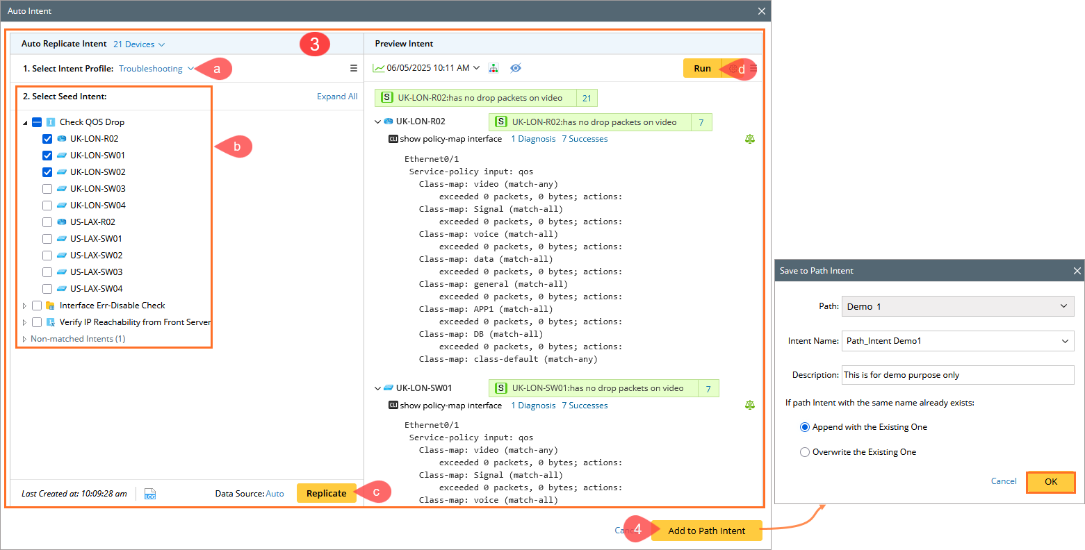1085x550 pixels.
Task: Click the compare scale icon for UK-LON-R02
Action: point(749,139)
